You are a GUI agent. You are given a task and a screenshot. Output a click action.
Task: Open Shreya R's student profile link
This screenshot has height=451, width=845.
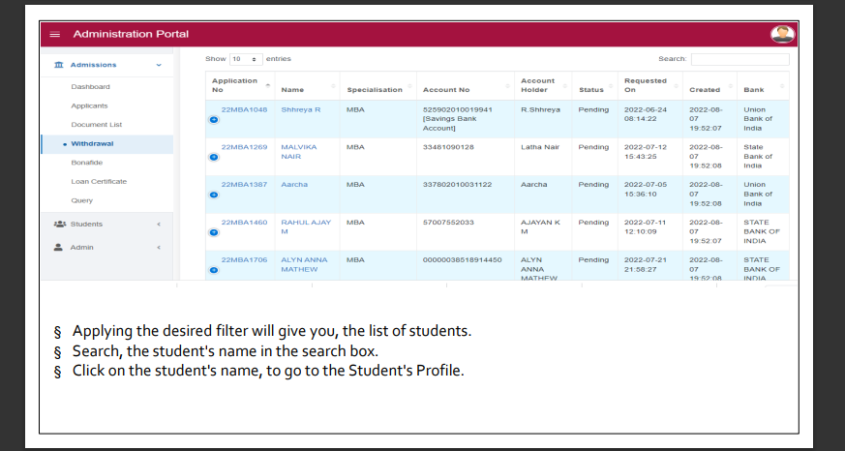300,109
